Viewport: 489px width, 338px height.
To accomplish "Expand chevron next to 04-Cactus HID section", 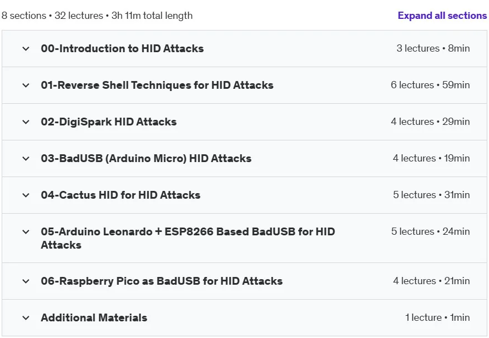I will point(26,195).
